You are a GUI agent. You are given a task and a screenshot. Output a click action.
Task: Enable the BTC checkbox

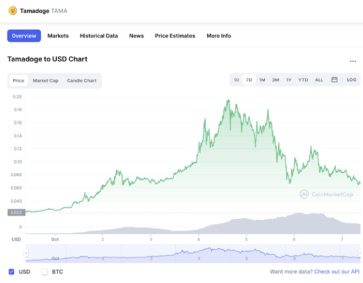pos(45,272)
